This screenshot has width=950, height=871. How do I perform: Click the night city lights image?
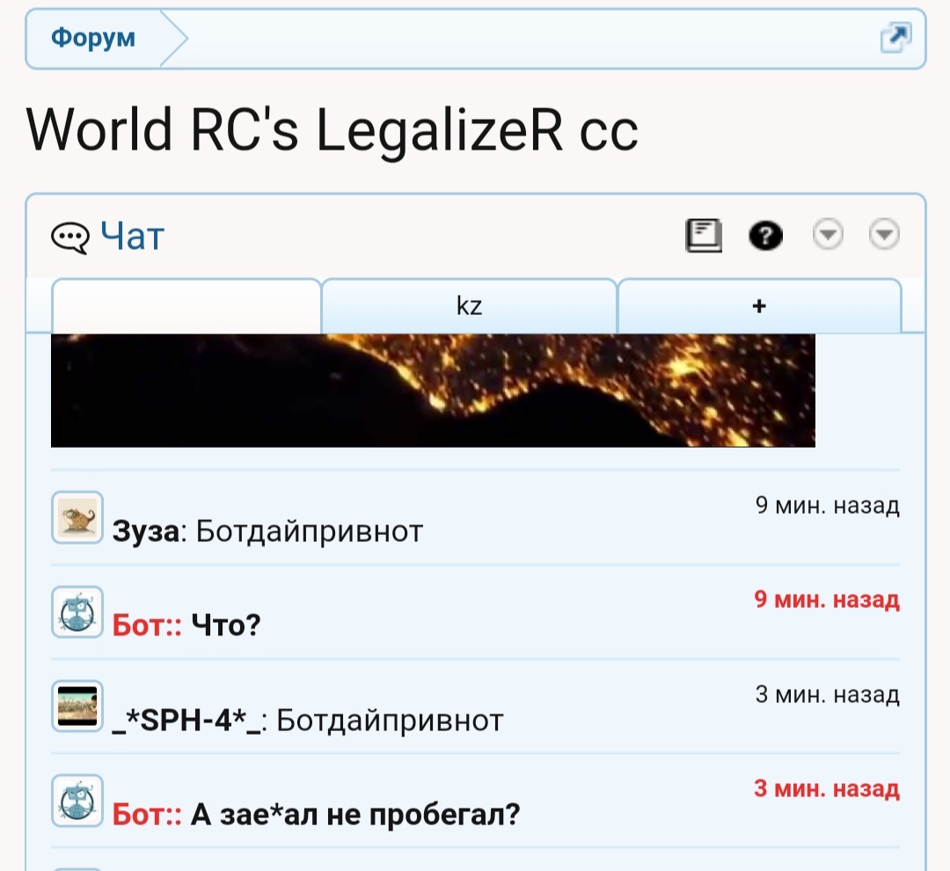(x=433, y=390)
